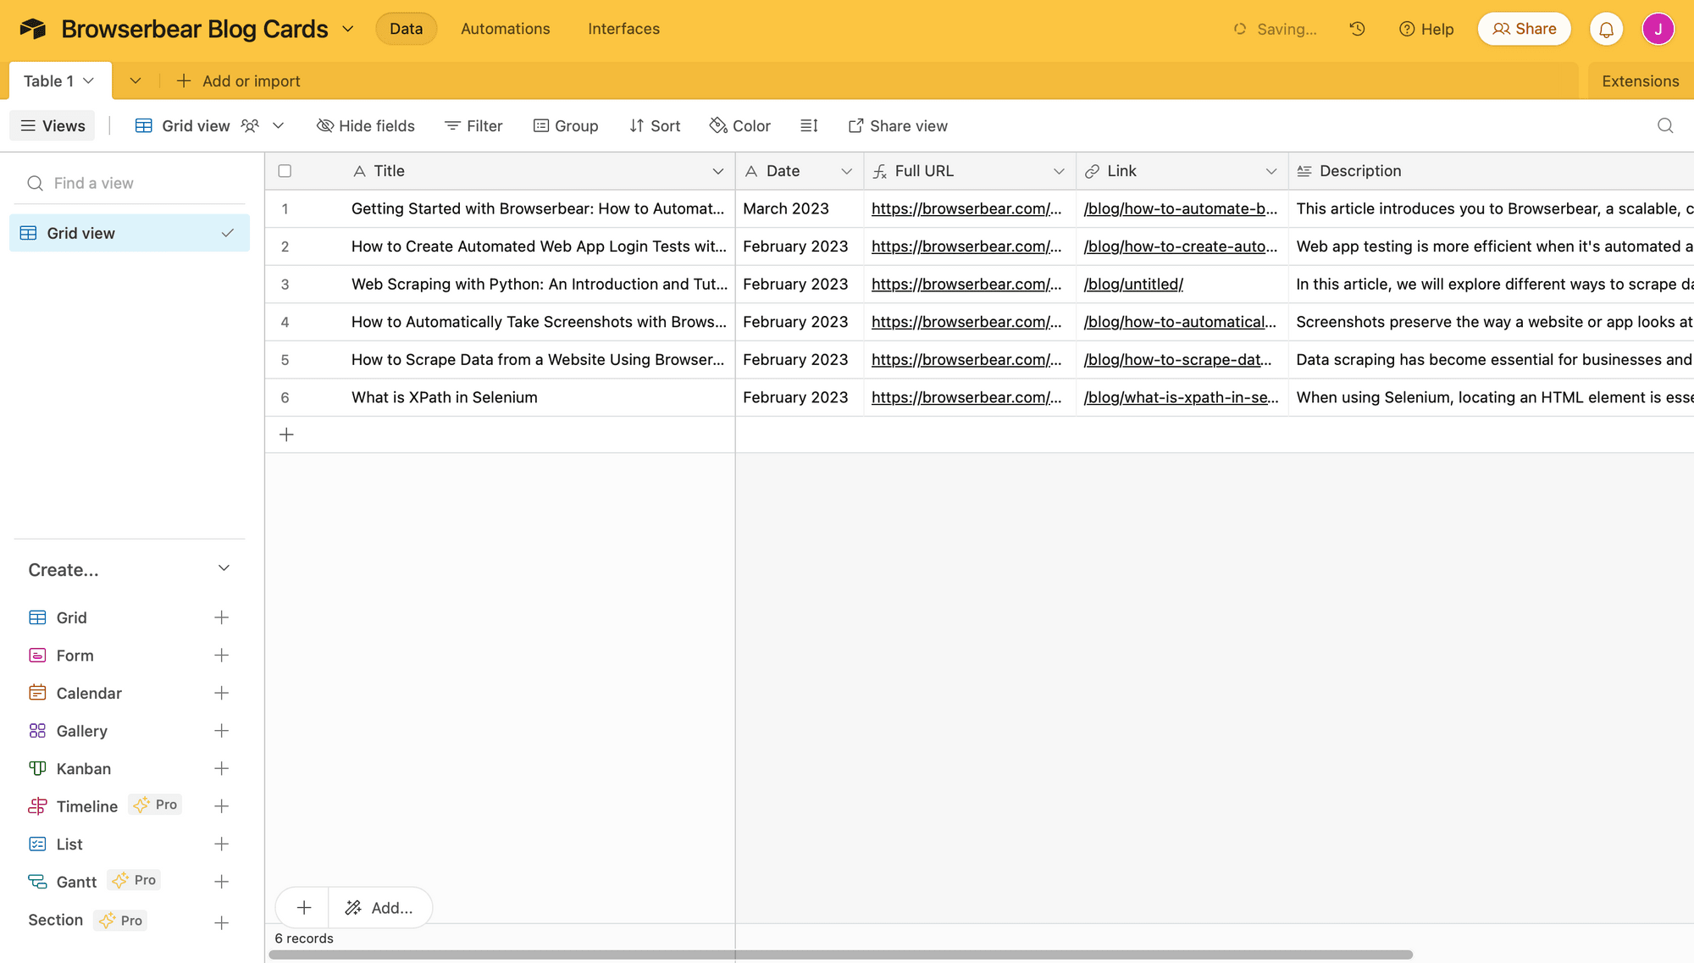Switch to the Automations tab
This screenshot has width=1694, height=963.
pos(505,28)
